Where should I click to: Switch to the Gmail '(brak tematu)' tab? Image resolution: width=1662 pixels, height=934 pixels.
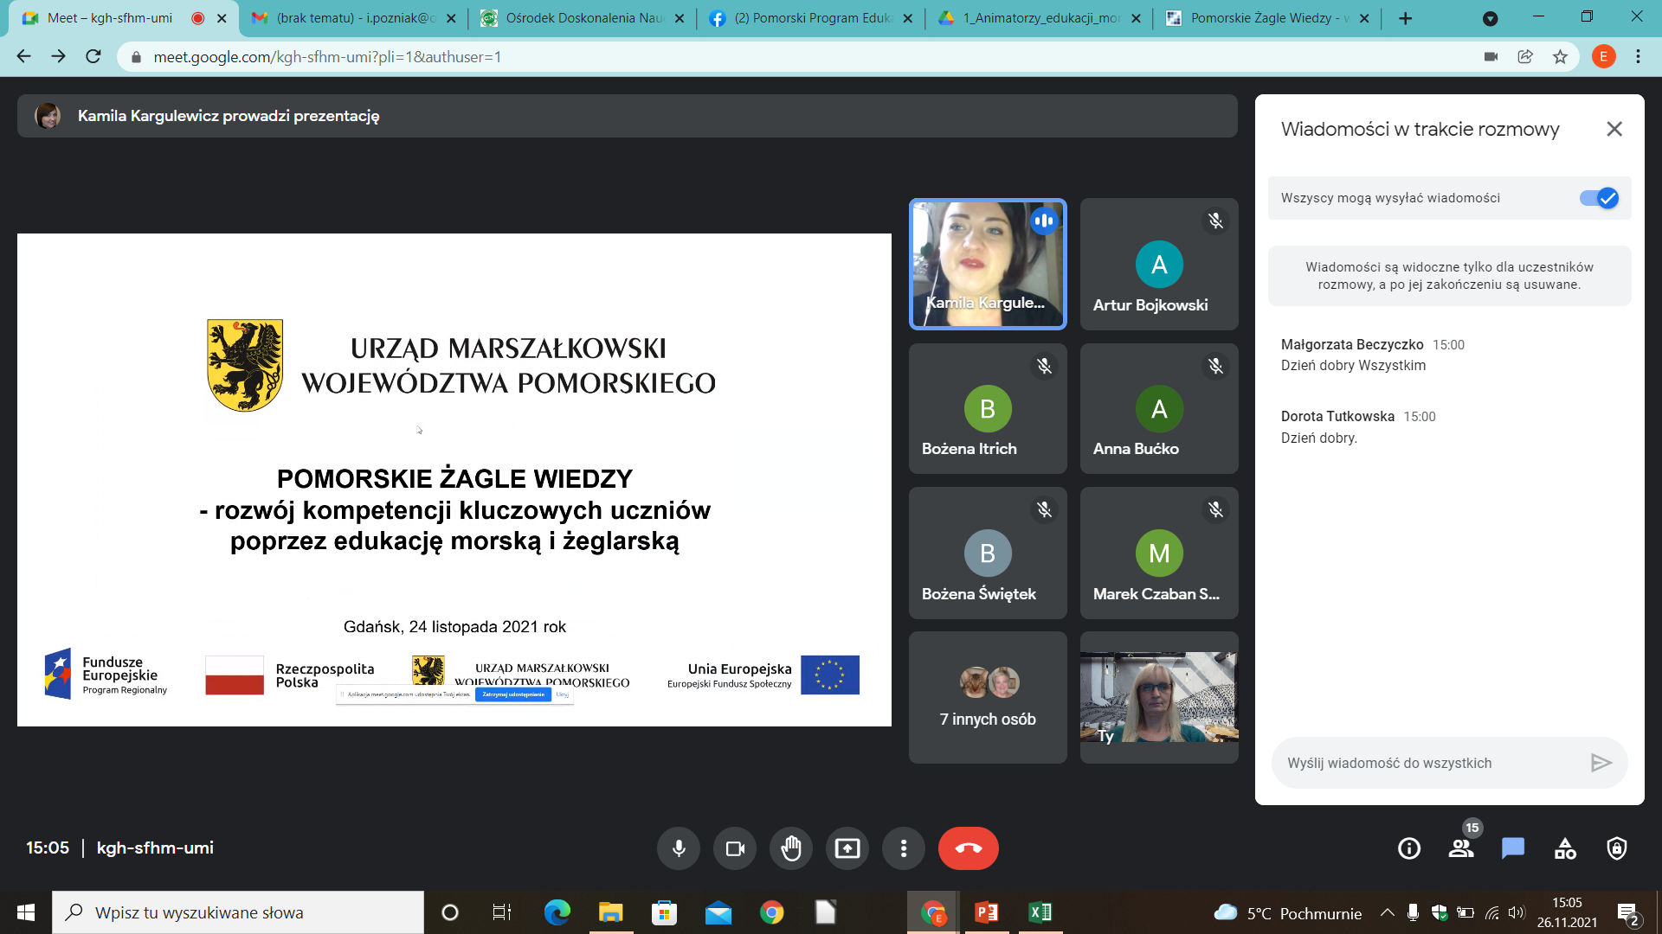tap(355, 18)
